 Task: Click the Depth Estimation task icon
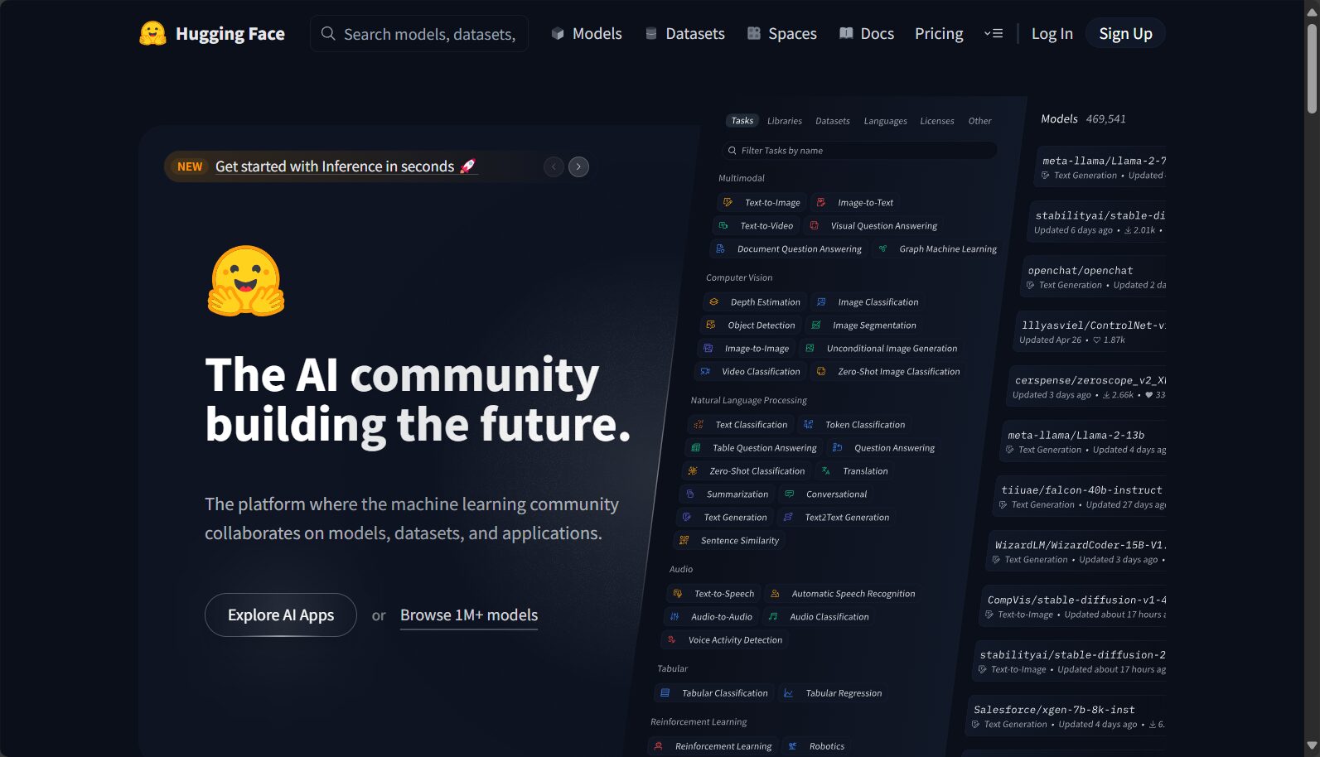pos(713,301)
